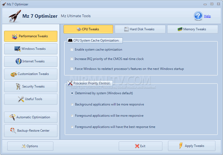The image size is (223, 155).
Task: Go to Internet Tweaks section
Action: pyautogui.click(x=31, y=61)
